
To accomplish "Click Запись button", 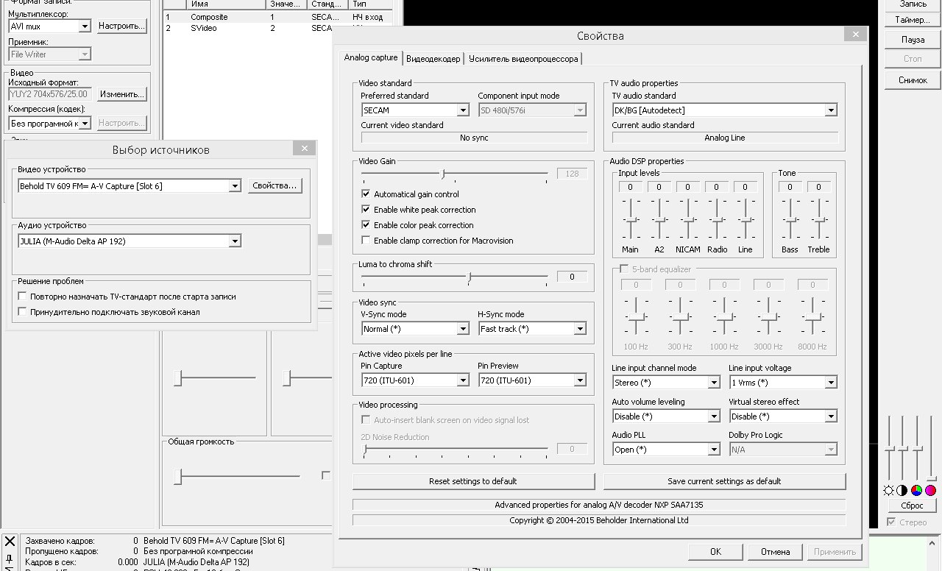I will point(913,4).
